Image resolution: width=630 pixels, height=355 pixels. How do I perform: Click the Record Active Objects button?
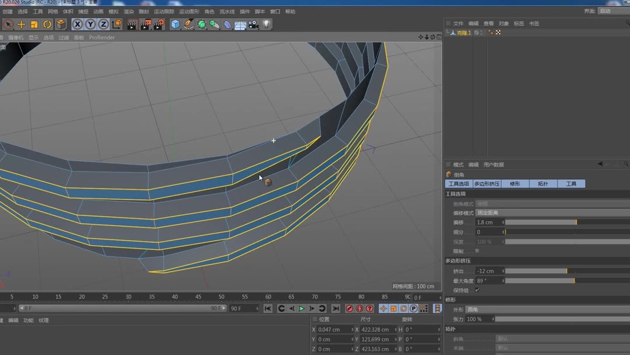pyautogui.click(x=349, y=308)
